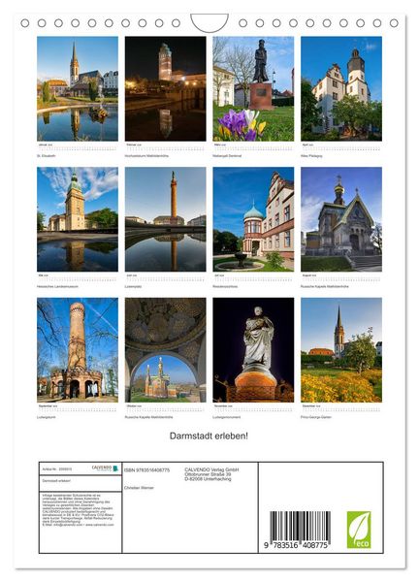The image size is (419, 582).
Task: Click the 'St. Elisabeth' caption
Action: 47,156
